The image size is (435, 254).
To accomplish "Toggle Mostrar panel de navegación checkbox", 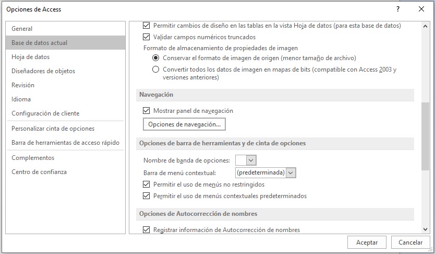I will coord(146,111).
